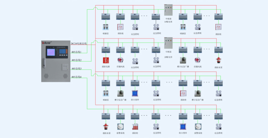Select the module box above 消防电梯
The image size is (268, 138).
pyautogui.click(x=106, y=50)
